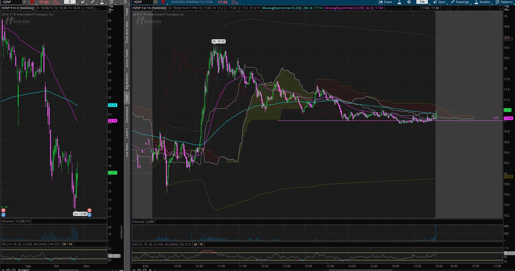The image size is (515, 271).
Task: Click the VWAP study label
Action: click(x=474, y=8)
